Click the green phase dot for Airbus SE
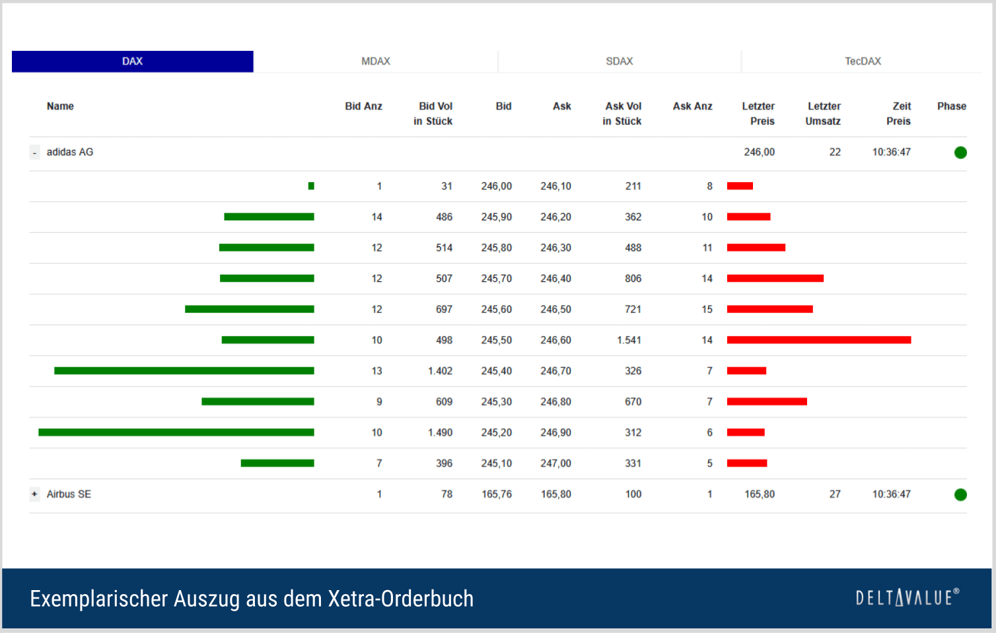The width and height of the screenshot is (996, 633). [960, 494]
